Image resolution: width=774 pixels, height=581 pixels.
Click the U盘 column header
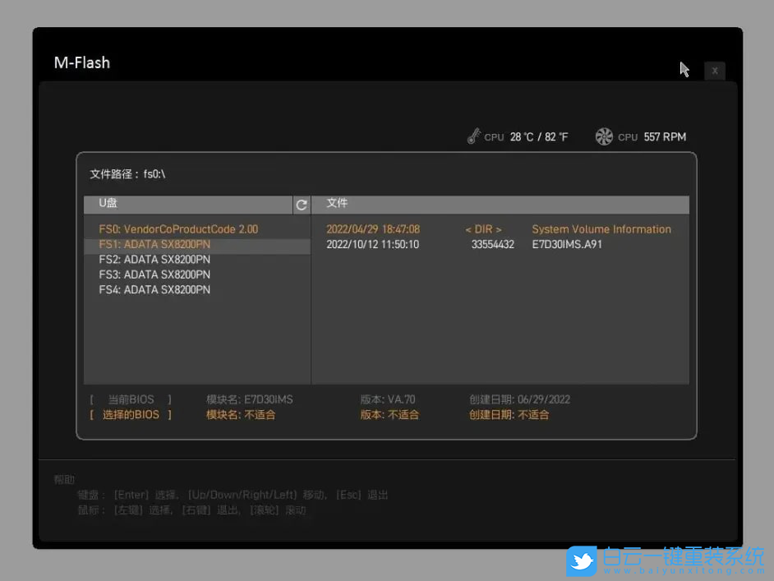[108, 204]
